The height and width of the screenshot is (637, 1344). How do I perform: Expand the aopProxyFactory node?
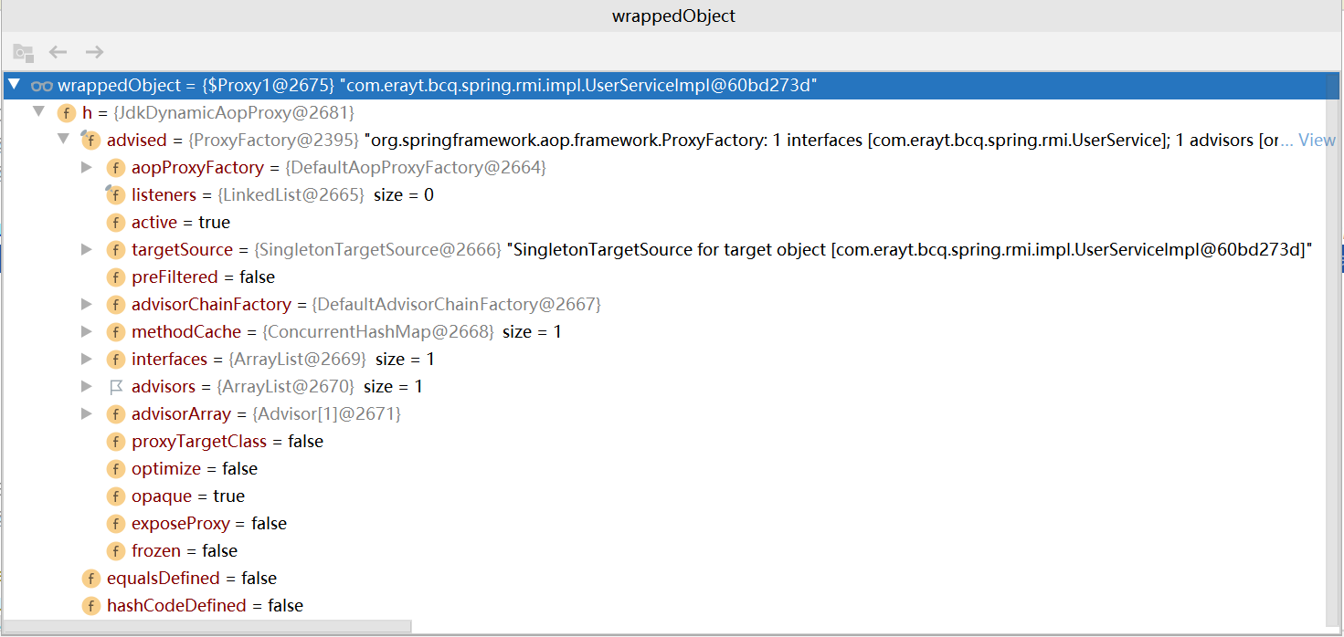[x=87, y=167]
